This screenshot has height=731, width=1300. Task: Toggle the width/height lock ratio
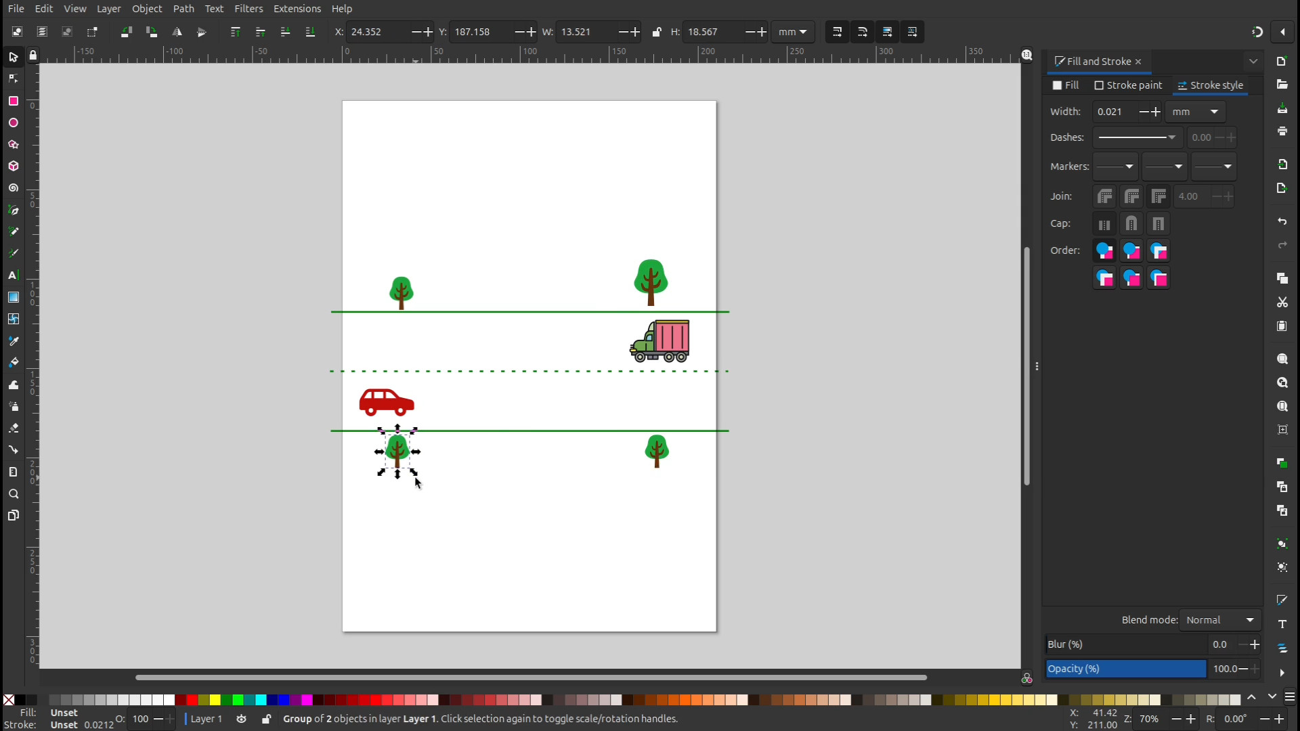(x=656, y=32)
